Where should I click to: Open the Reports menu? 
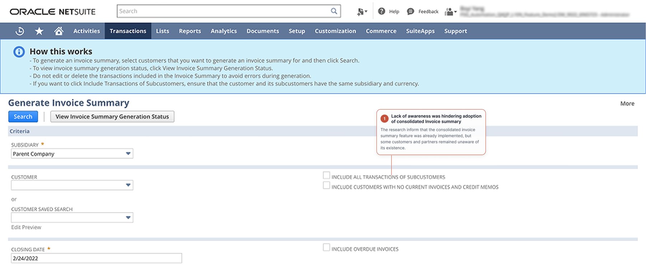[190, 31]
